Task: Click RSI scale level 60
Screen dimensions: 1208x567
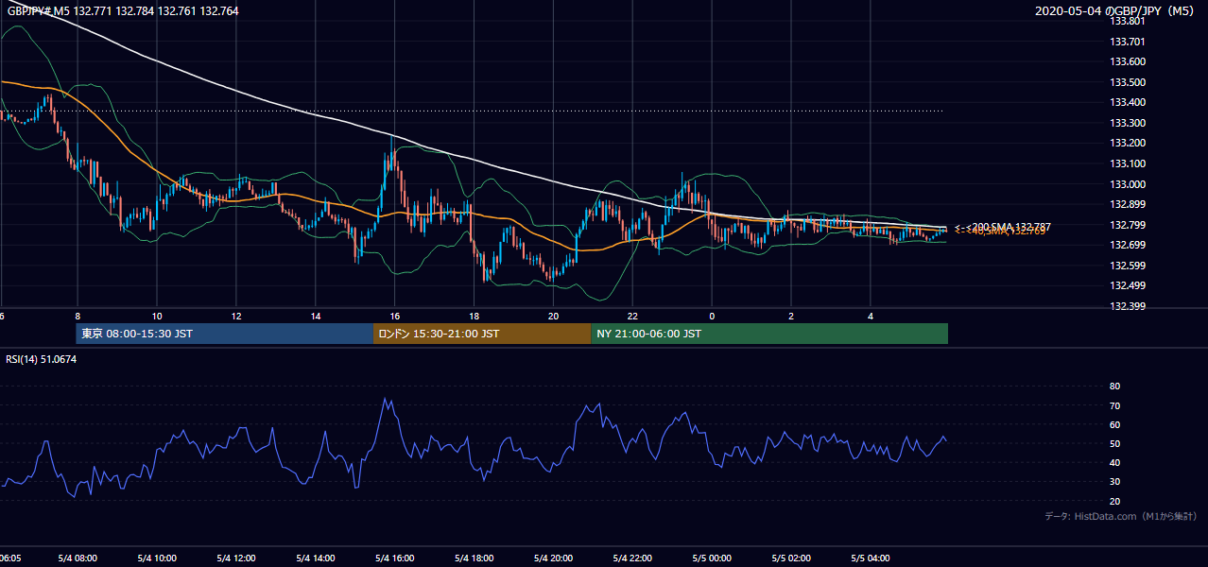Action: pos(1114,424)
